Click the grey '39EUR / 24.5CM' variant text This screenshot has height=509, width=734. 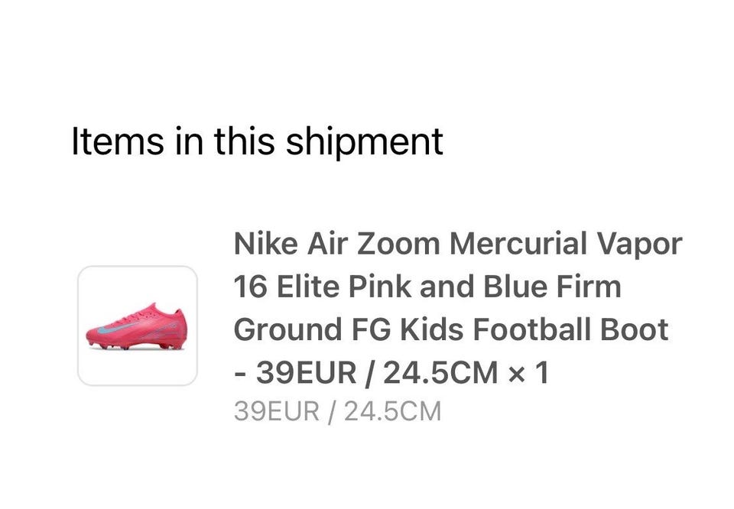click(337, 411)
